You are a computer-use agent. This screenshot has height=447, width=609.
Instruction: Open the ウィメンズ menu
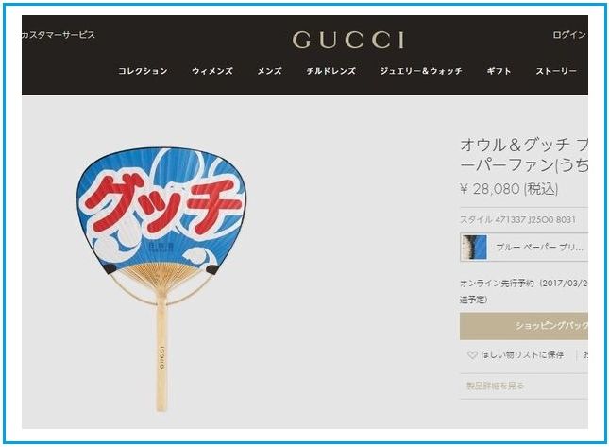(212, 71)
